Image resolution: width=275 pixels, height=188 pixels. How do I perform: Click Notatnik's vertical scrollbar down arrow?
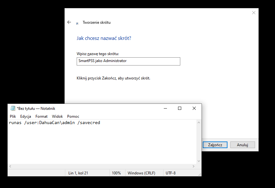point(199,161)
